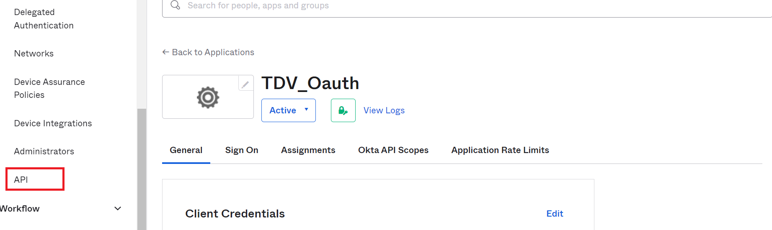Focus the search for people, apps and groups field
The image size is (772, 230).
coord(467,6)
